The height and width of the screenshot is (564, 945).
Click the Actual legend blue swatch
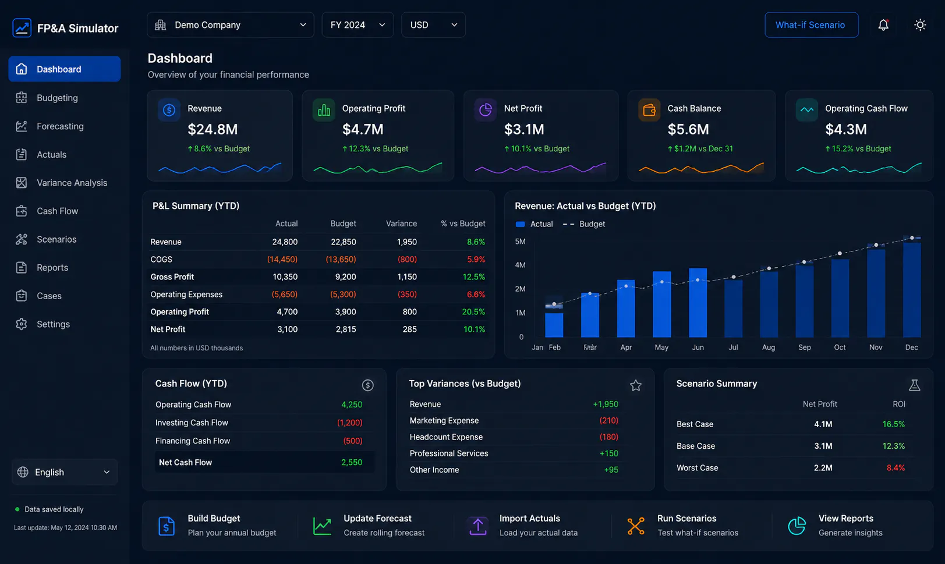click(x=521, y=224)
